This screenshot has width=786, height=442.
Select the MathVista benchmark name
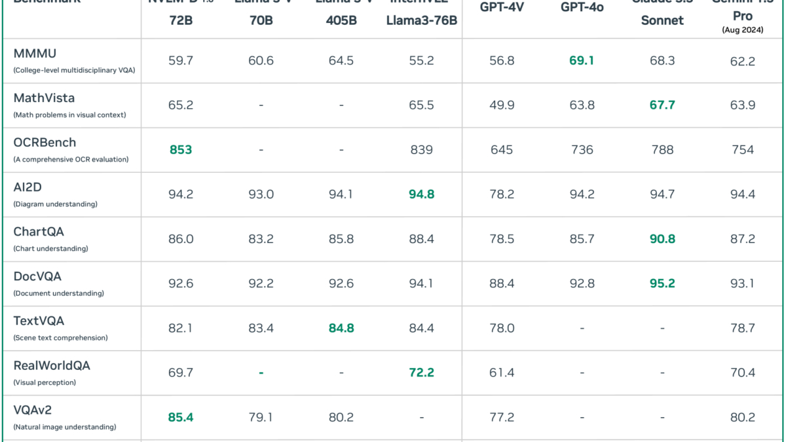(x=44, y=98)
